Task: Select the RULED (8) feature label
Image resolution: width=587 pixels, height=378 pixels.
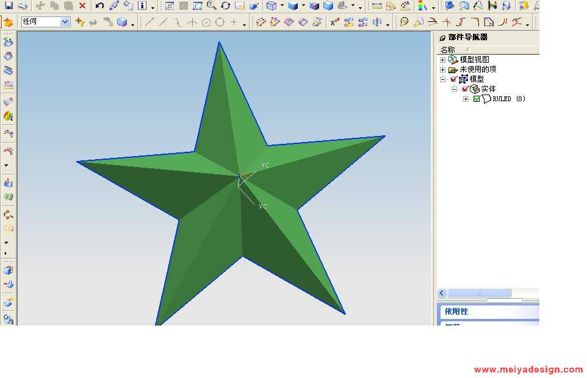Action: point(508,99)
